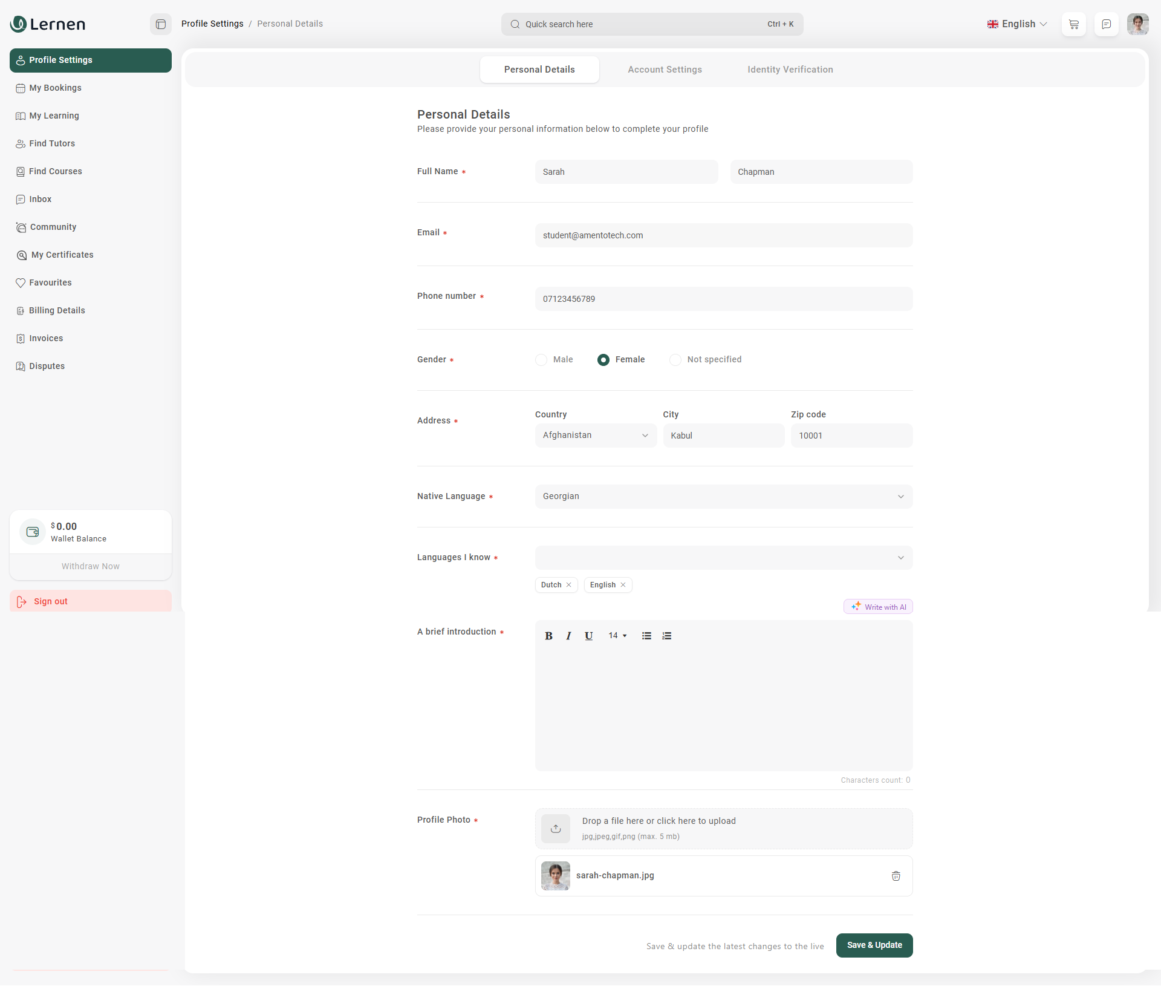
Task: Switch to the Identity Verification tab
Action: pyautogui.click(x=789, y=70)
